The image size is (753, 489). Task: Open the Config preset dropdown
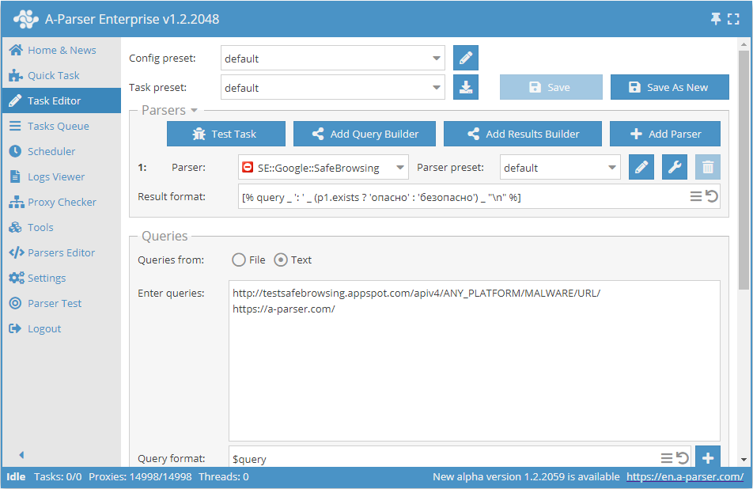332,58
